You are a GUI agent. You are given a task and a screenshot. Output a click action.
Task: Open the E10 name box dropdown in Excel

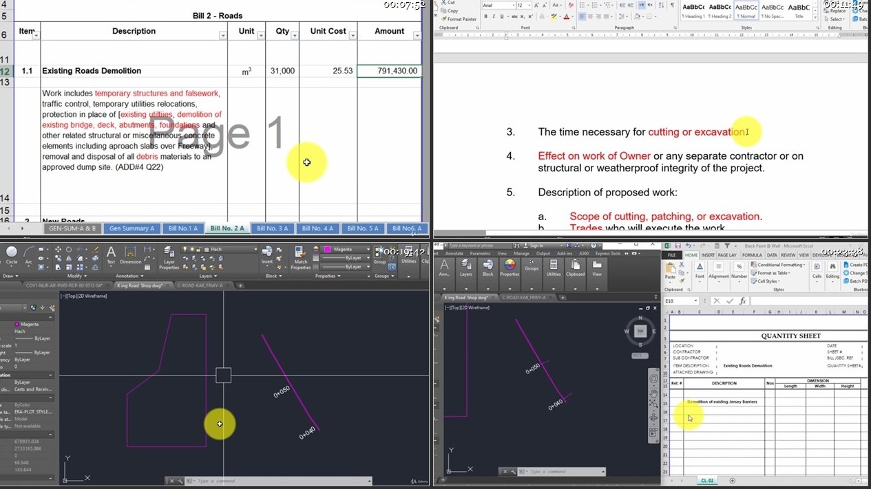click(x=696, y=301)
